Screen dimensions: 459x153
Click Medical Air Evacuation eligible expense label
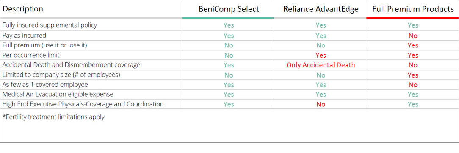(58, 95)
